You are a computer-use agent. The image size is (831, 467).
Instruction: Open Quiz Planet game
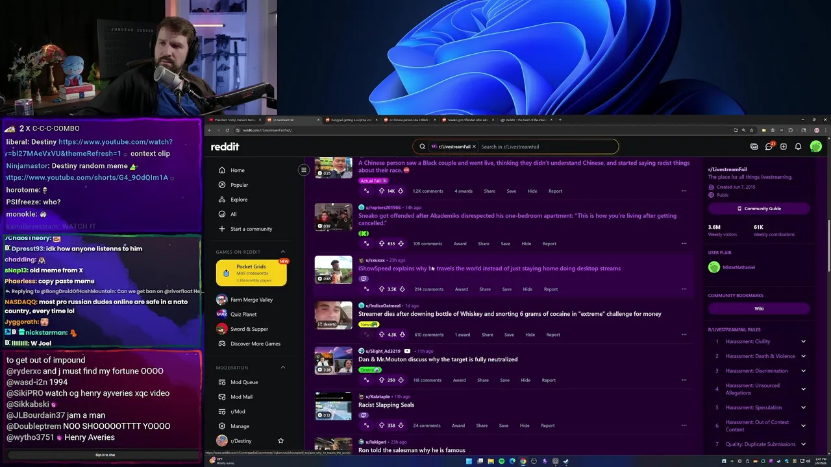[243, 315]
